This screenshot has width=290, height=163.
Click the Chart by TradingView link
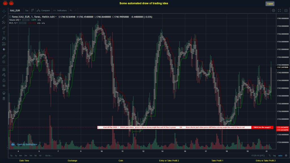coord(24,144)
